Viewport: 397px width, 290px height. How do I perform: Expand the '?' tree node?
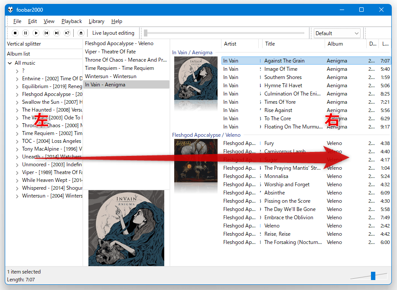(x=17, y=71)
